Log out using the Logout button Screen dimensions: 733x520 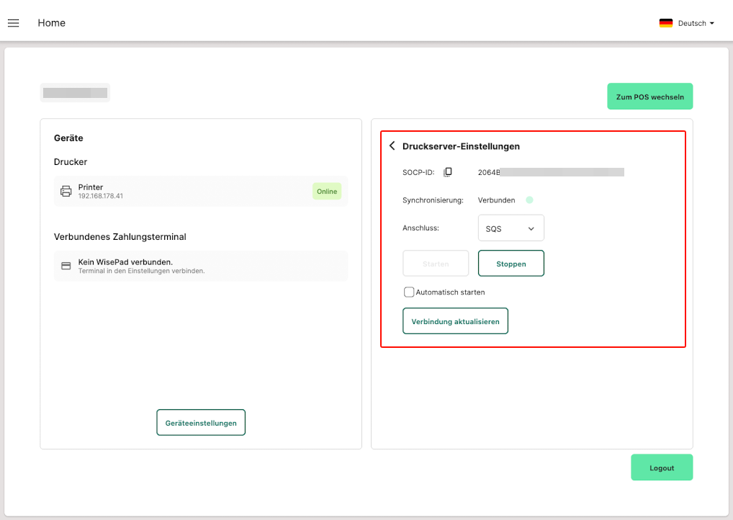661,467
